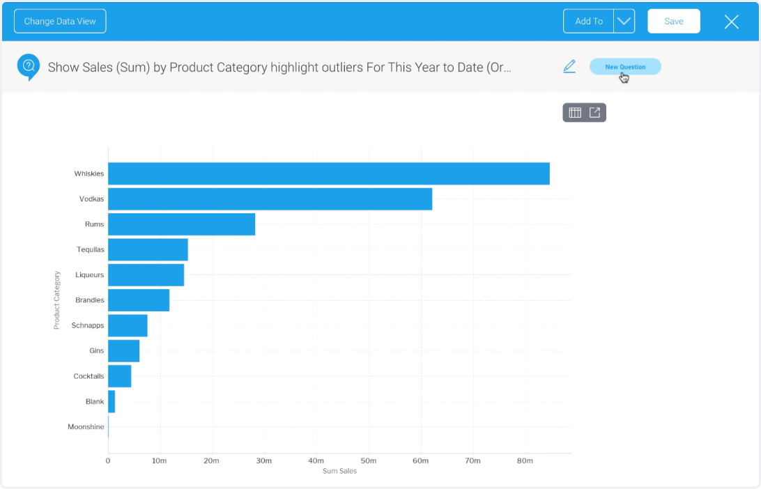Screen dimensions: 761x489
Task: Open Change Data View
Action: click(60, 21)
